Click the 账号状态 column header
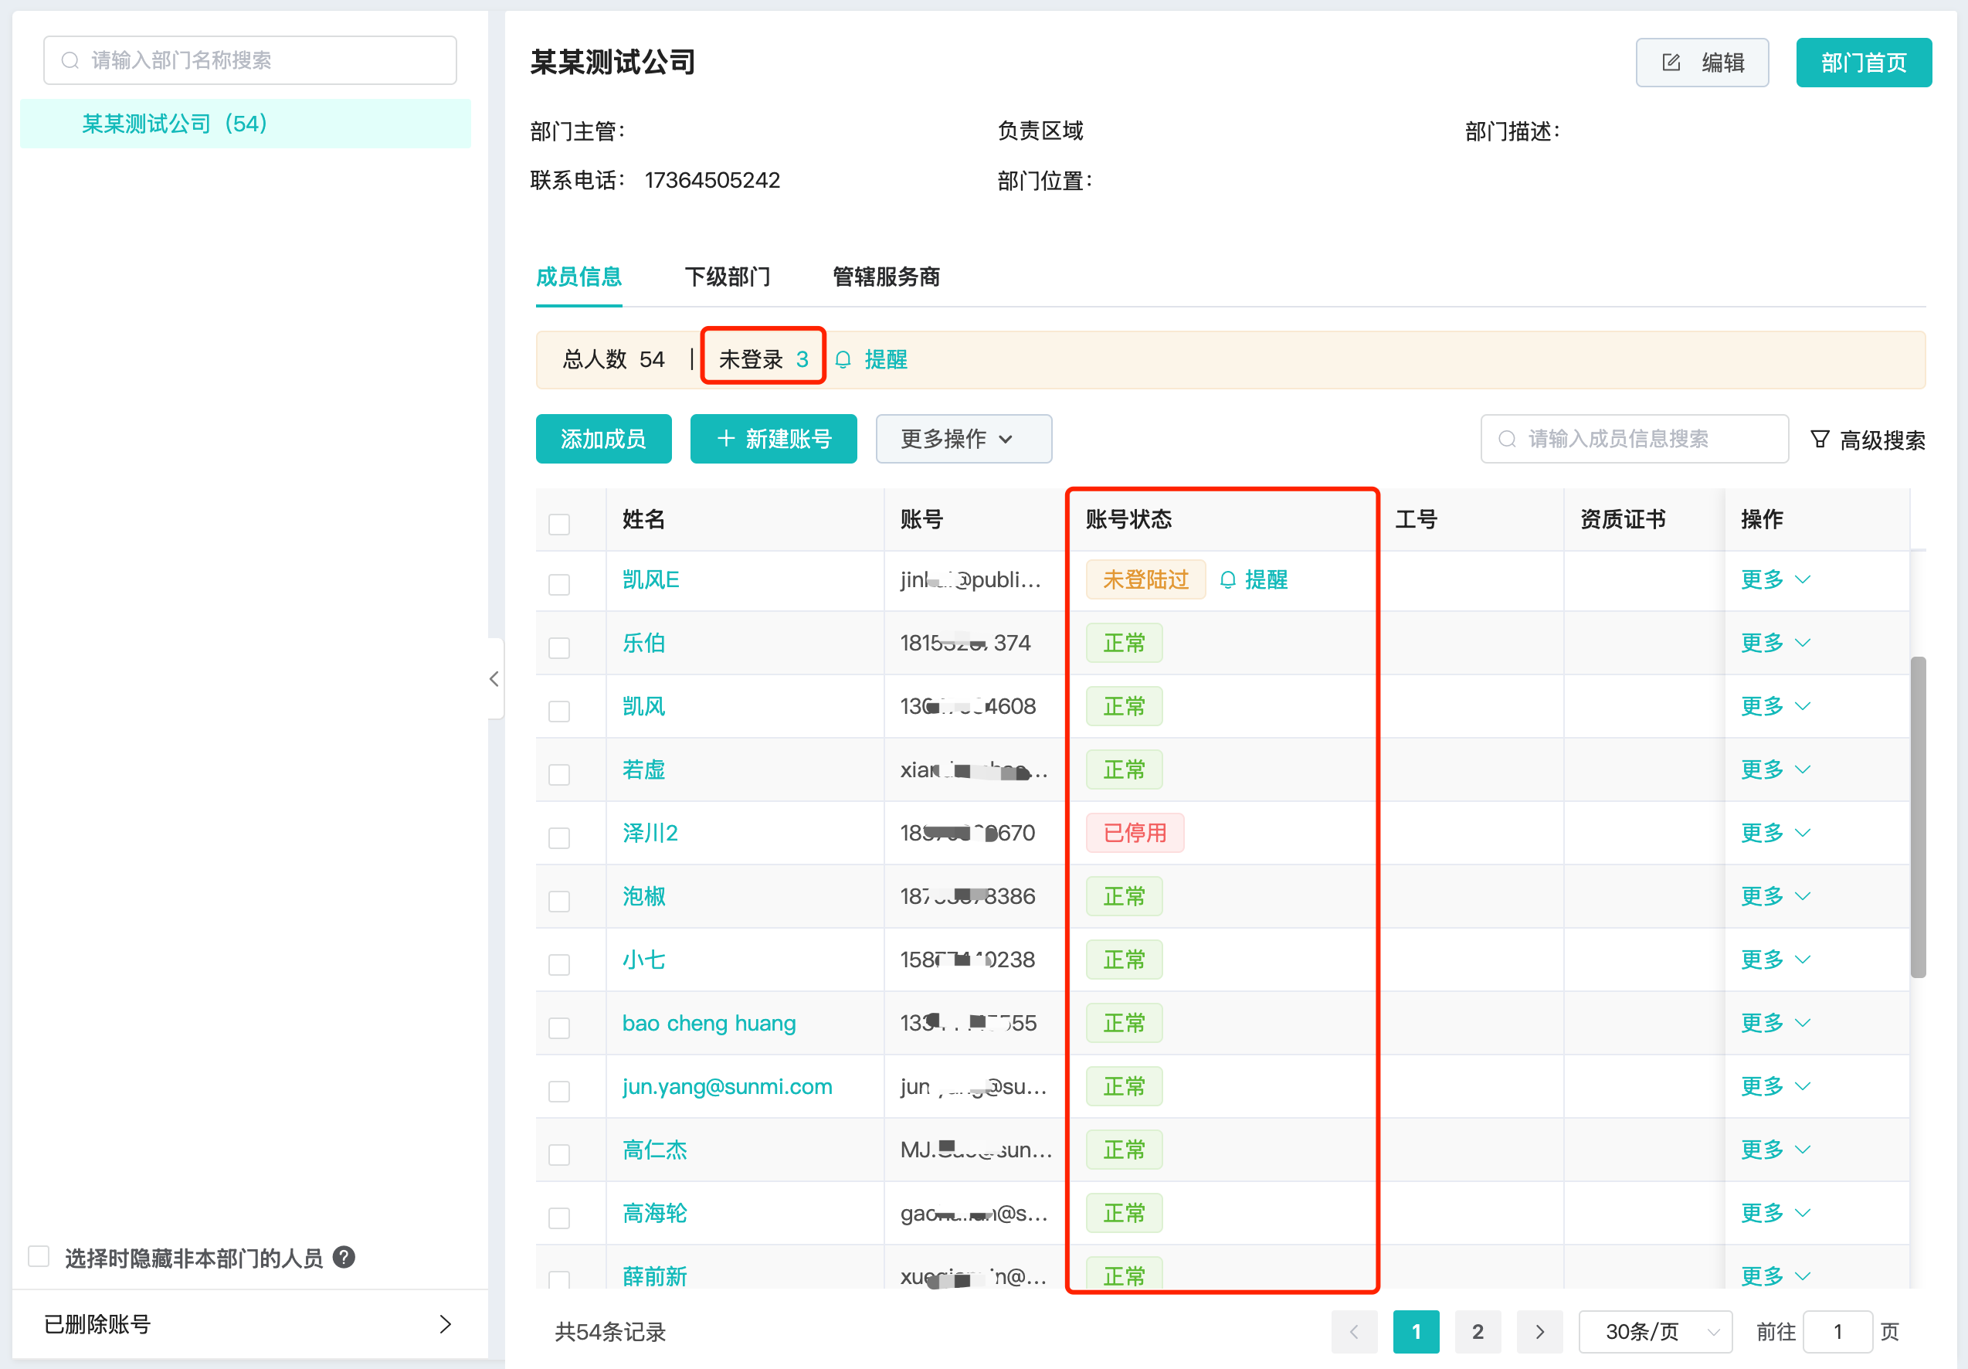The width and height of the screenshot is (1968, 1369). [x=1128, y=519]
